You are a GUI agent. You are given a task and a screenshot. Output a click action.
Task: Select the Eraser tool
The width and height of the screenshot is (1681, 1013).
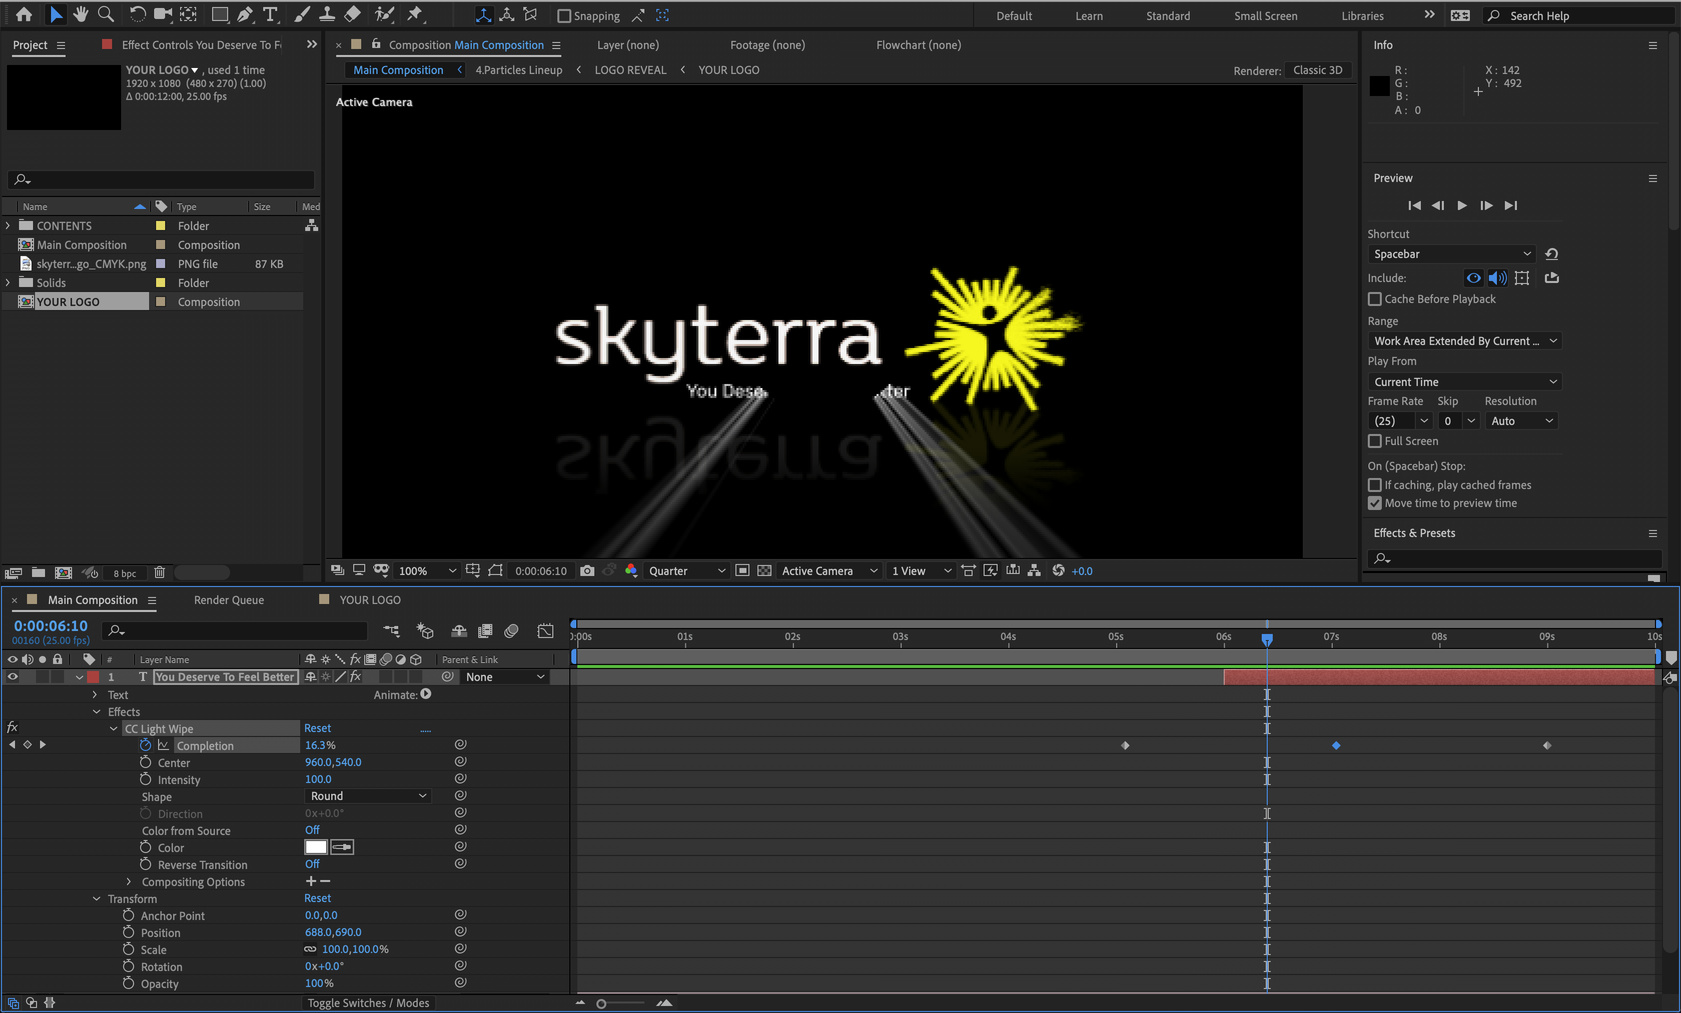point(352,14)
